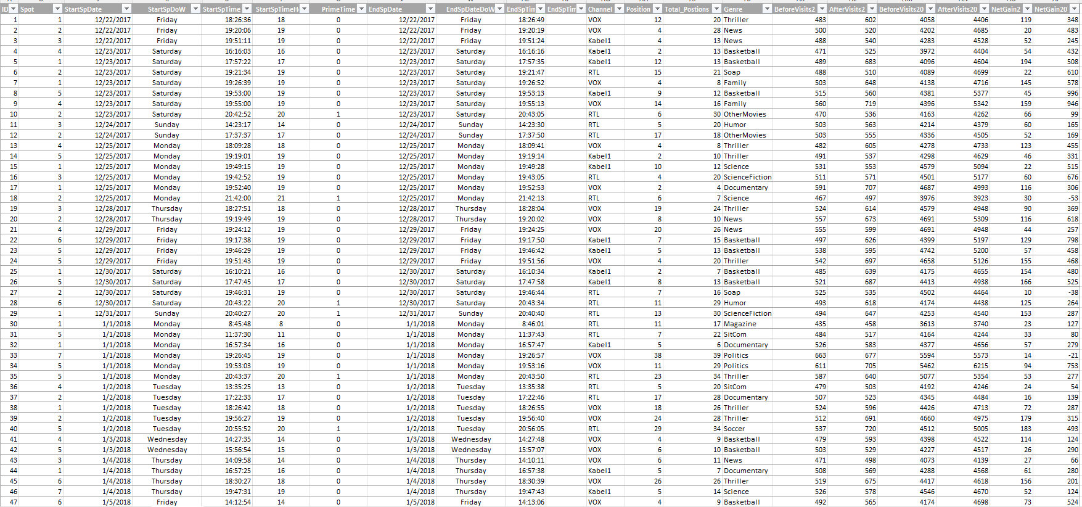This screenshot has width=1082, height=507.
Task: Open the EndSpDate filter dropdown arrow
Action: [x=430, y=9]
